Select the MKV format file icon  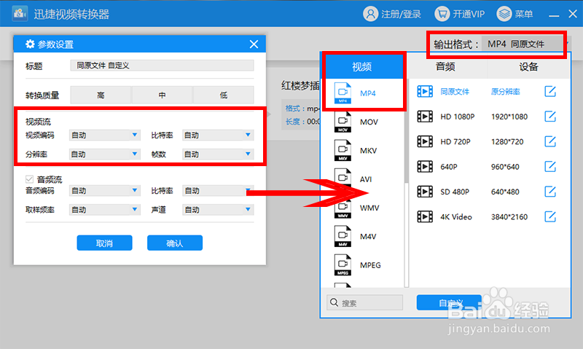pos(343,151)
